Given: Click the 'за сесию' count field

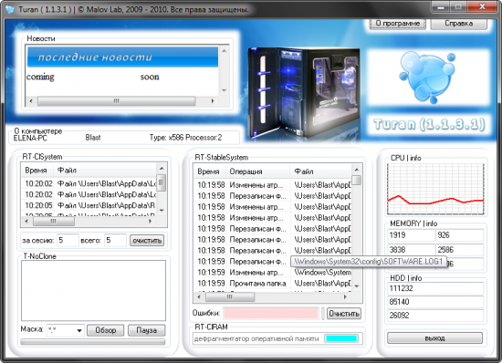Looking at the screenshot, I should click(x=68, y=240).
